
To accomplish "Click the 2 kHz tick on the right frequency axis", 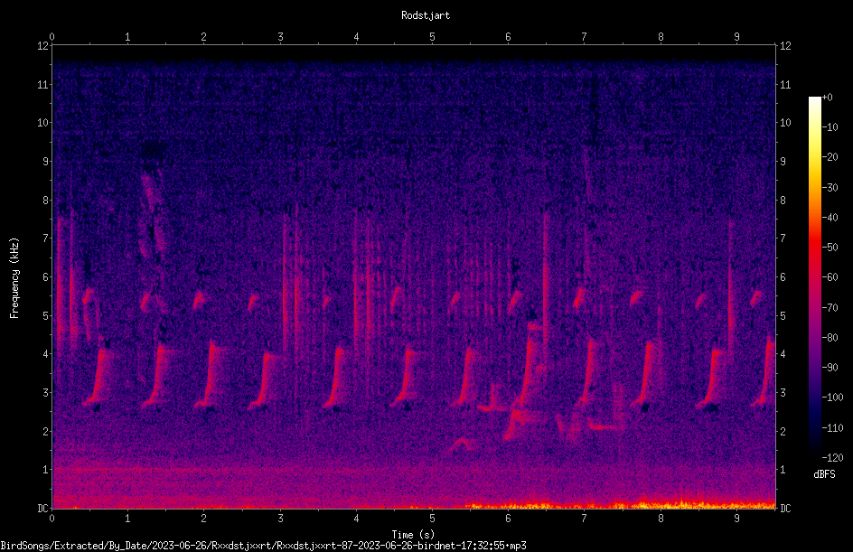I will (x=783, y=431).
